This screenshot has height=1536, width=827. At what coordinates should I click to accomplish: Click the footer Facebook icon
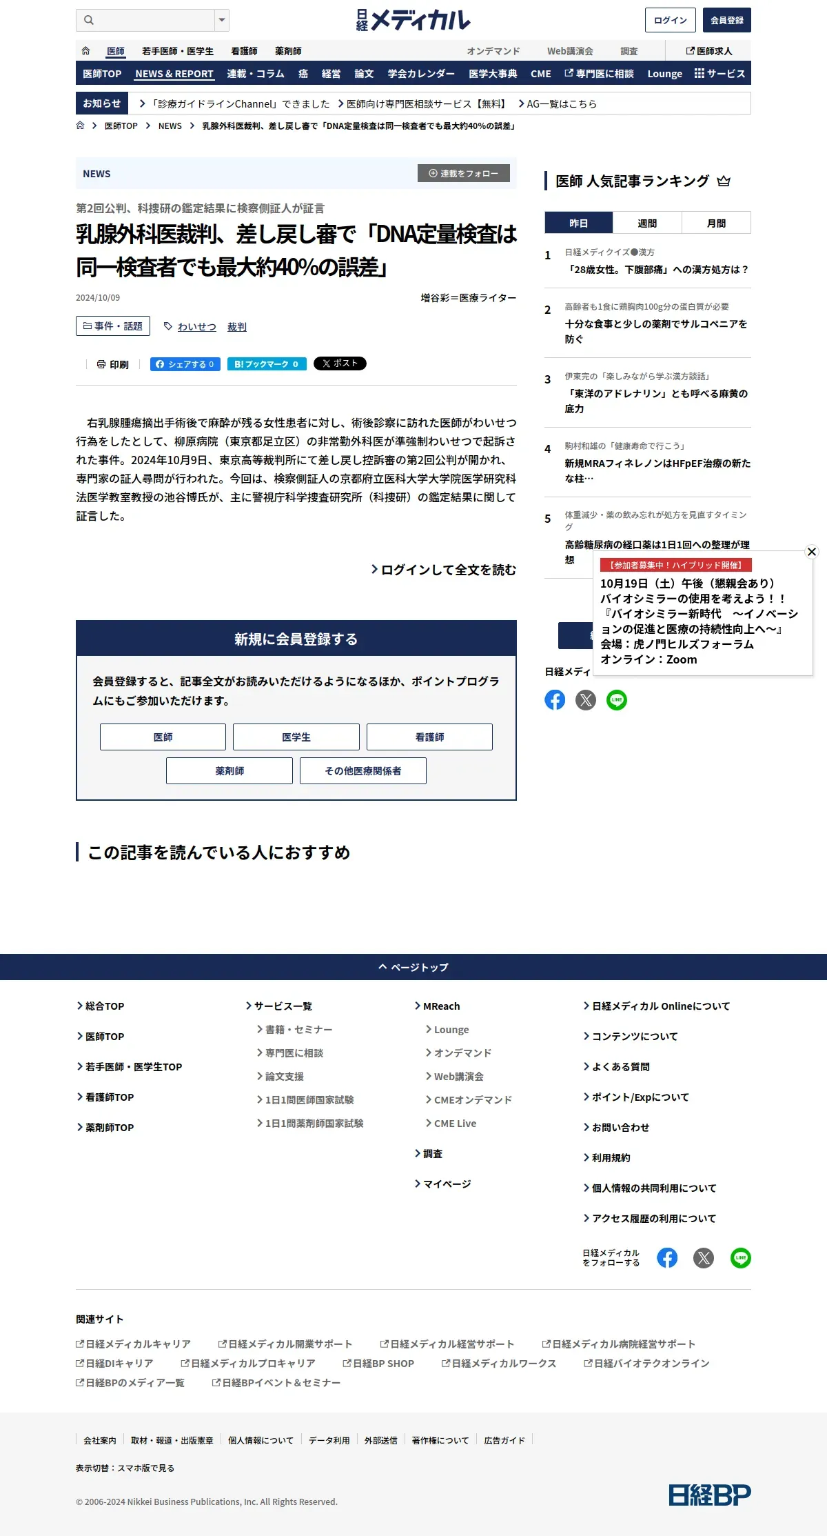(x=667, y=1258)
